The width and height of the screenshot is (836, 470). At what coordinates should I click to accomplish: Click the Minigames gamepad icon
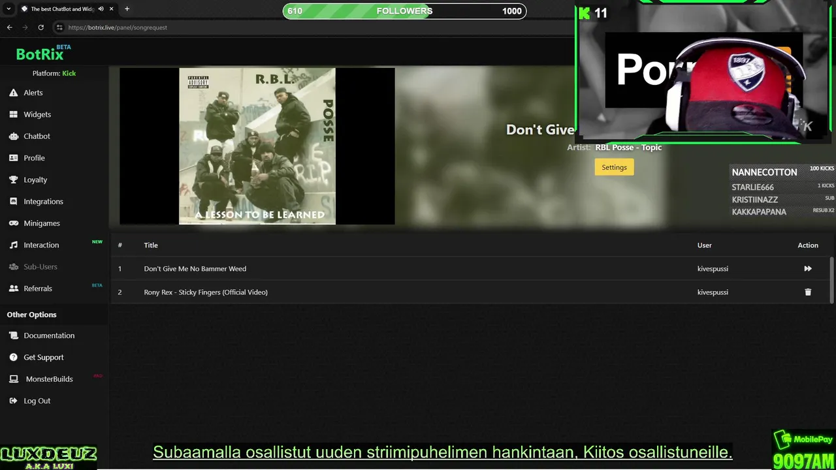[x=13, y=223]
